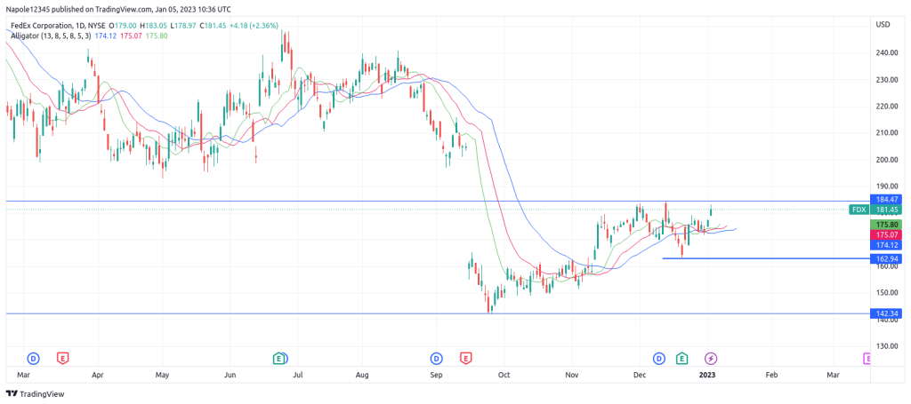Click the 200.00 price axis label

coord(886,160)
